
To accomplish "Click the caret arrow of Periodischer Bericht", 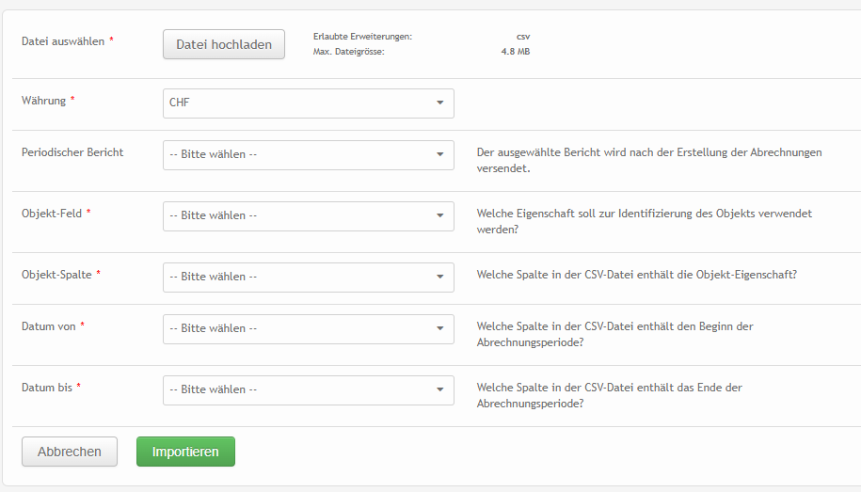I will (x=439, y=155).
